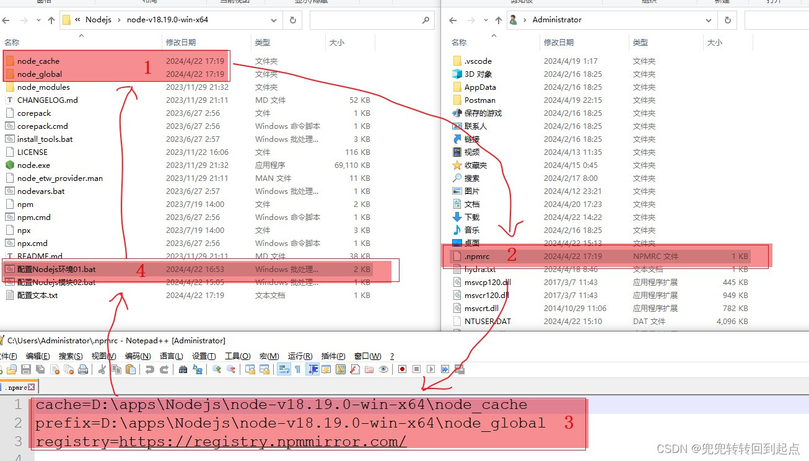Open the 插件(P) menu
The image size is (809, 461).
(333, 356)
